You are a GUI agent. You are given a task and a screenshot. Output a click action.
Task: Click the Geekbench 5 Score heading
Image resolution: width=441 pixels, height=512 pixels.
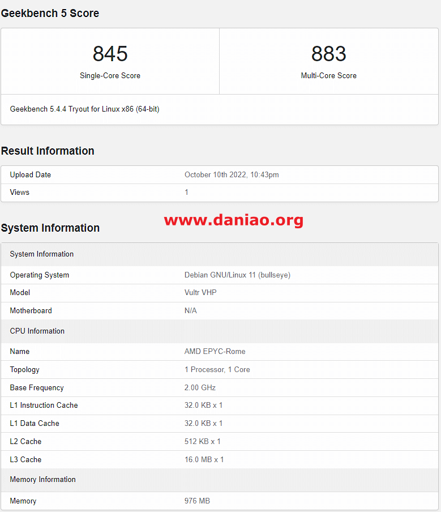point(50,13)
